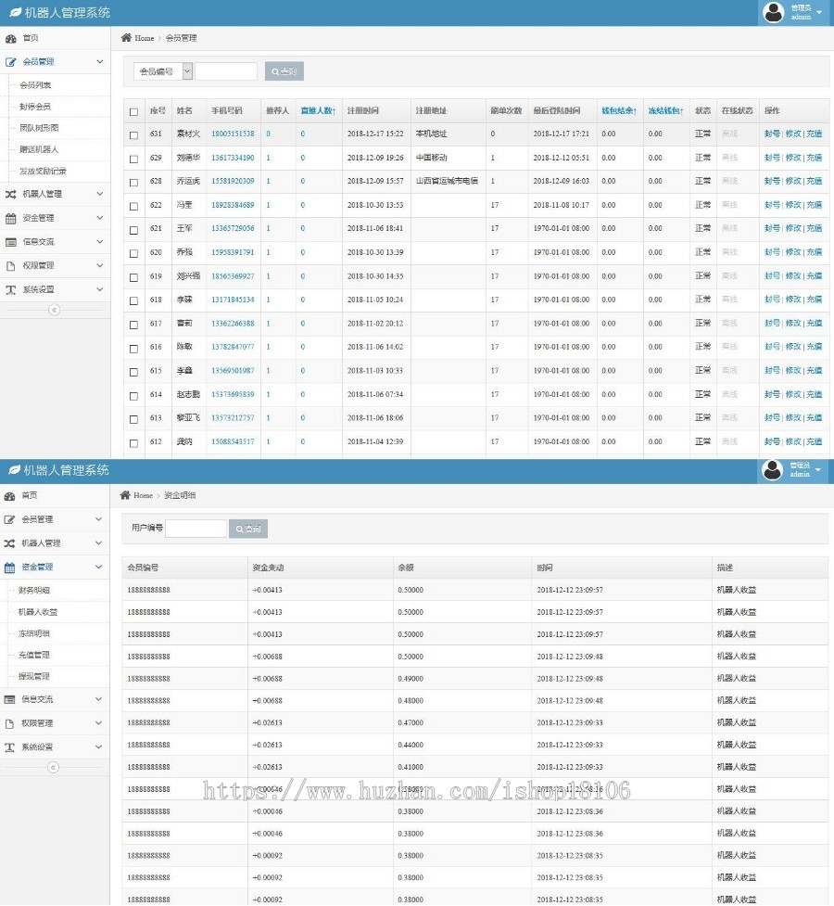Screen dimensions: 834x906
Task: Tick the select-all checkbox in the member table header
Action: click(x=134, y=111)
